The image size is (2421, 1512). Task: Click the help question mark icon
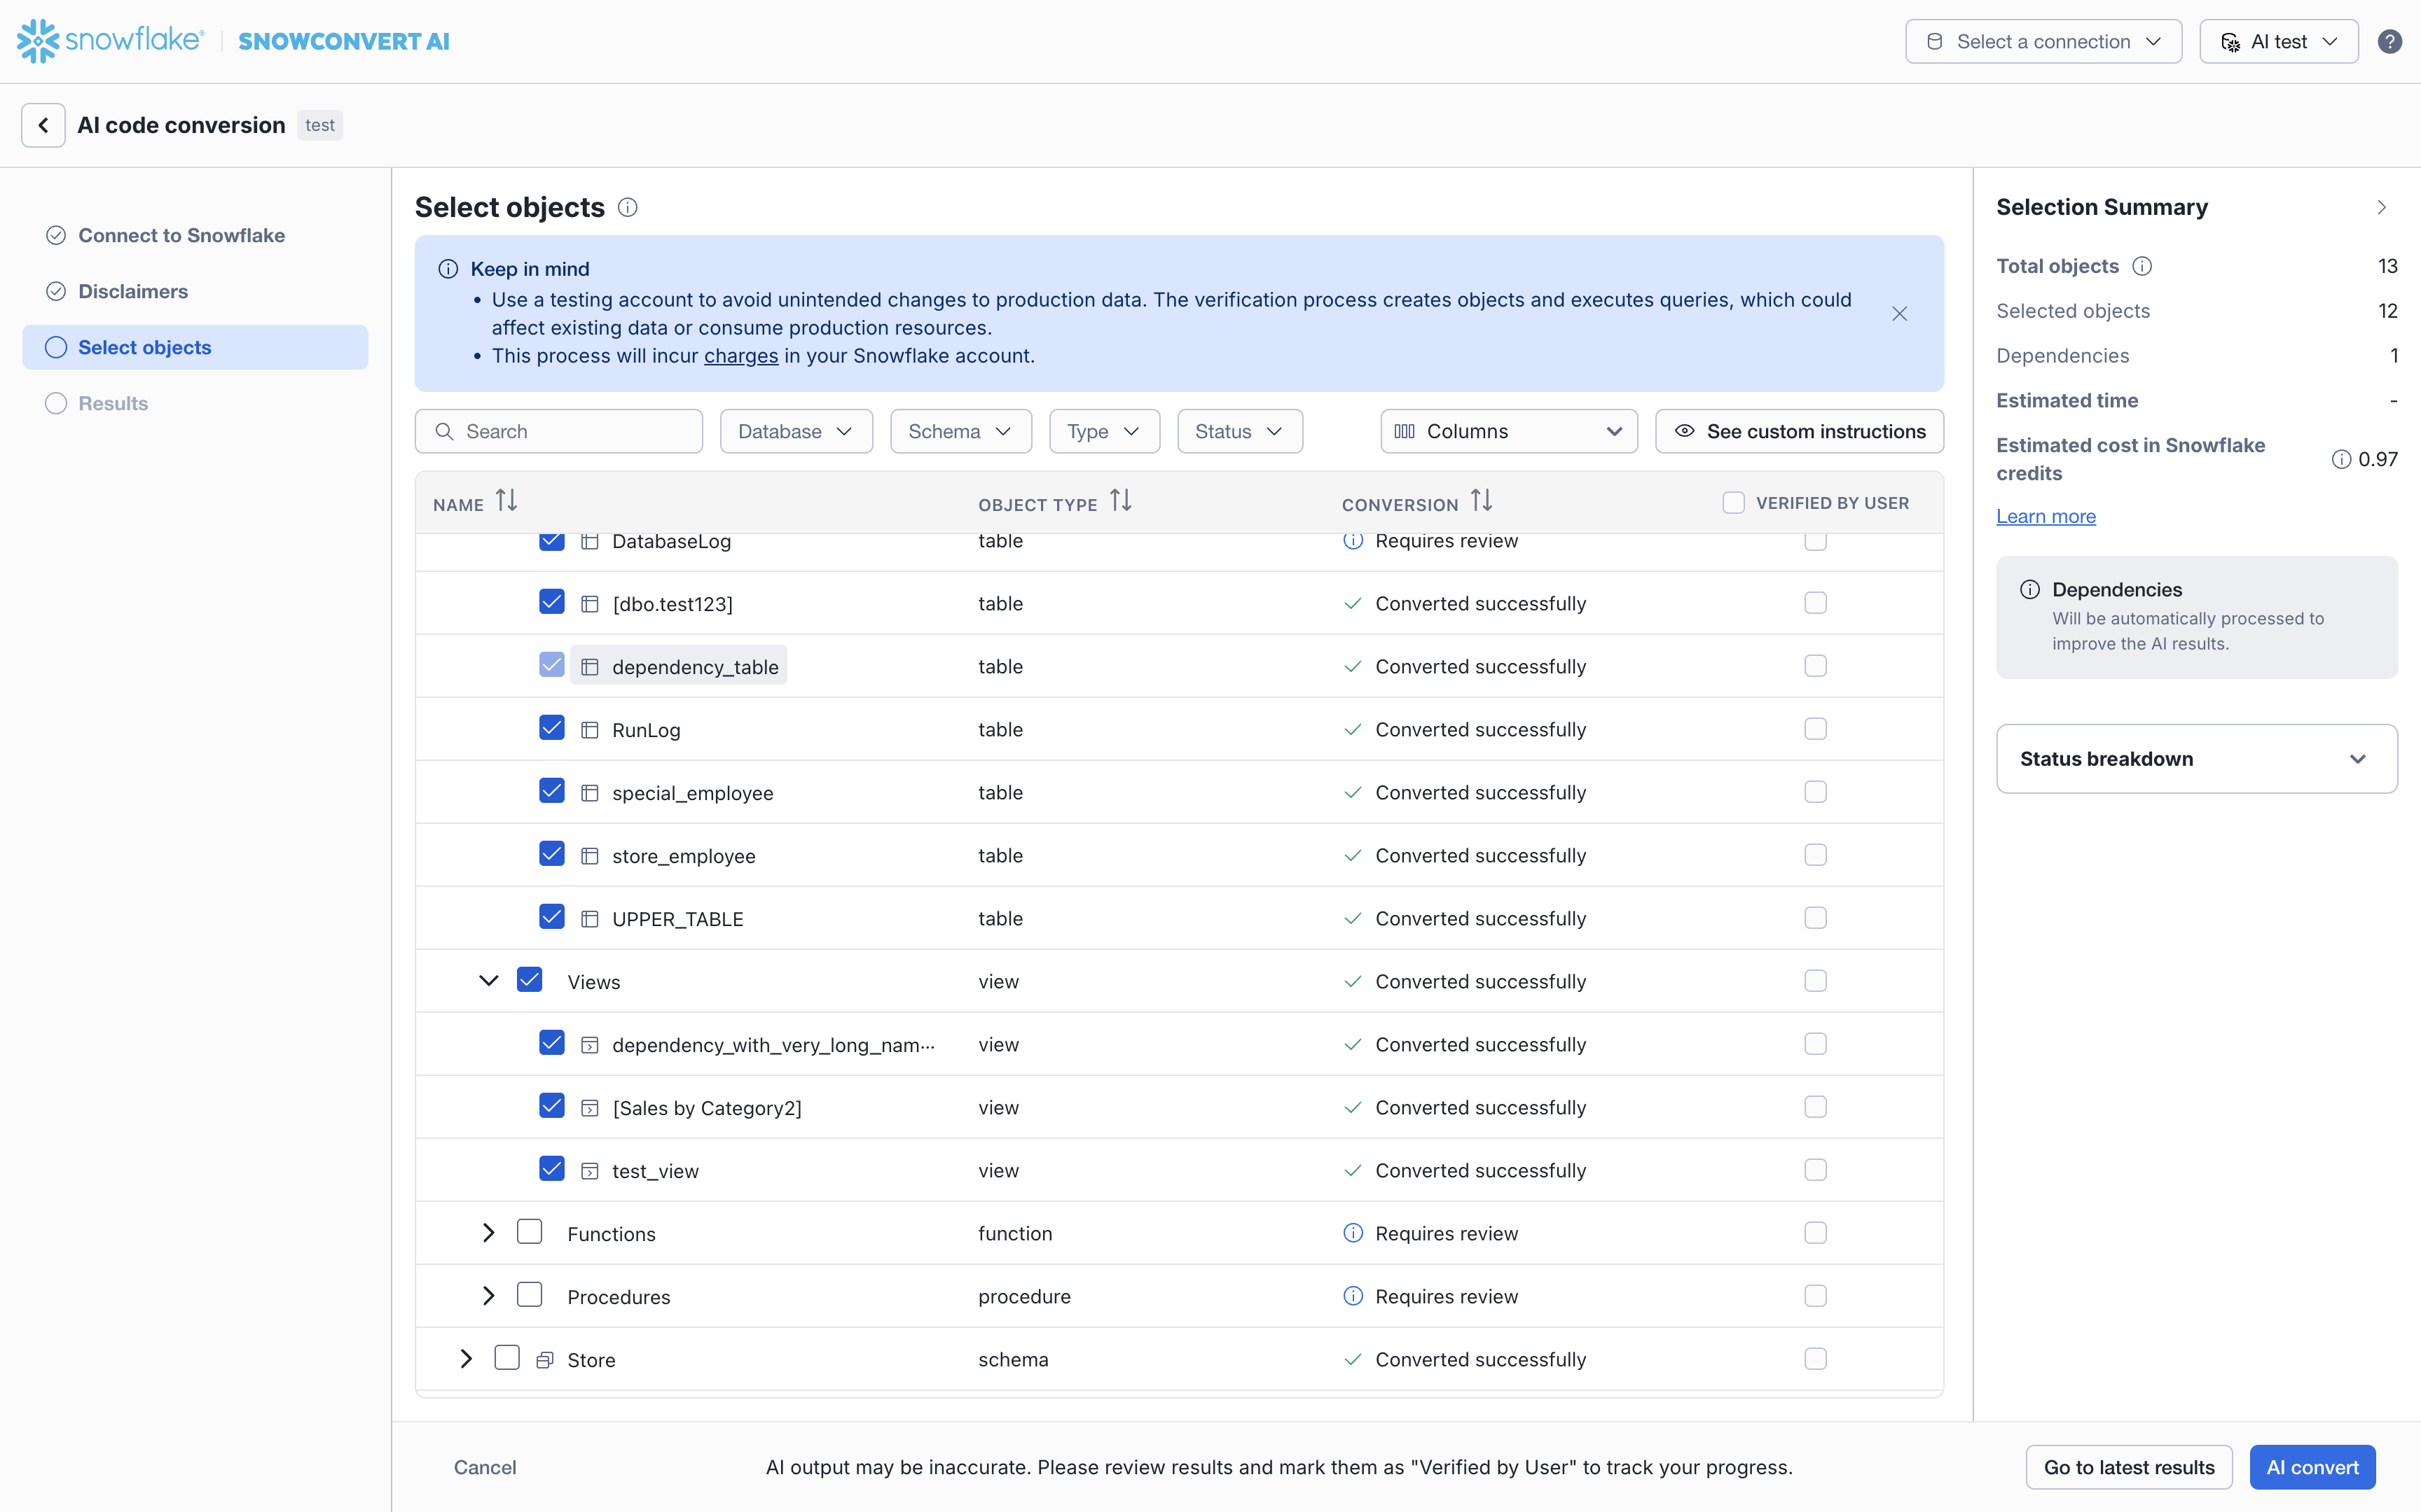2389,41
